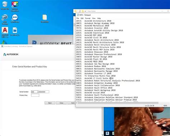Image resolution: width=170 pixels, height=136 pixels.
Task: Click the line Autodesk Vault Workgroup 2018
Action: click(x=96, y=90)
